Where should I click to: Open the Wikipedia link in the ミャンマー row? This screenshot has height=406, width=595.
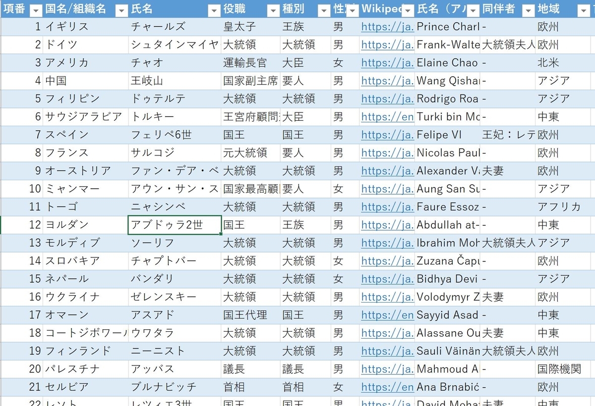pos(388,189)
